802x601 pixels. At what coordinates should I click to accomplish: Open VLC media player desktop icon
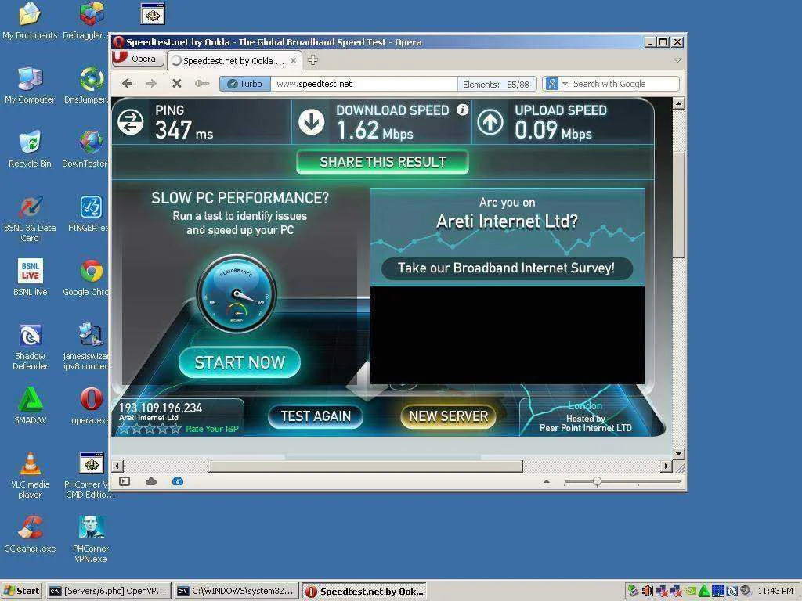point(30,475)
